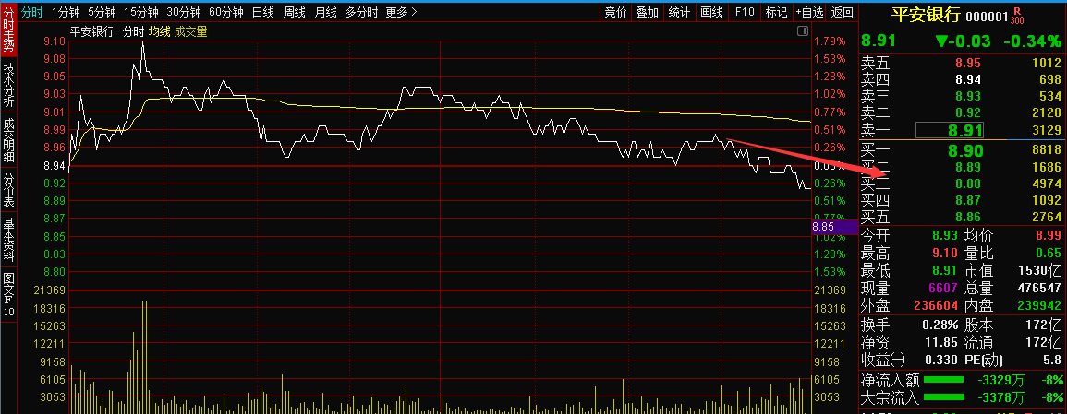The width and height of the screenshot is (1067, 414).
Task: Select the 60分钟 chart period
Action: (x=226, y=12)
